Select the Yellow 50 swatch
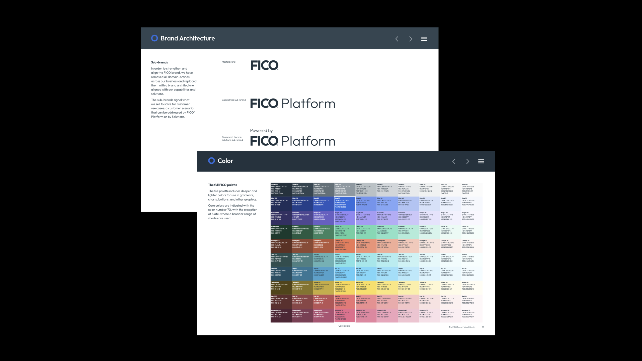 387,288
